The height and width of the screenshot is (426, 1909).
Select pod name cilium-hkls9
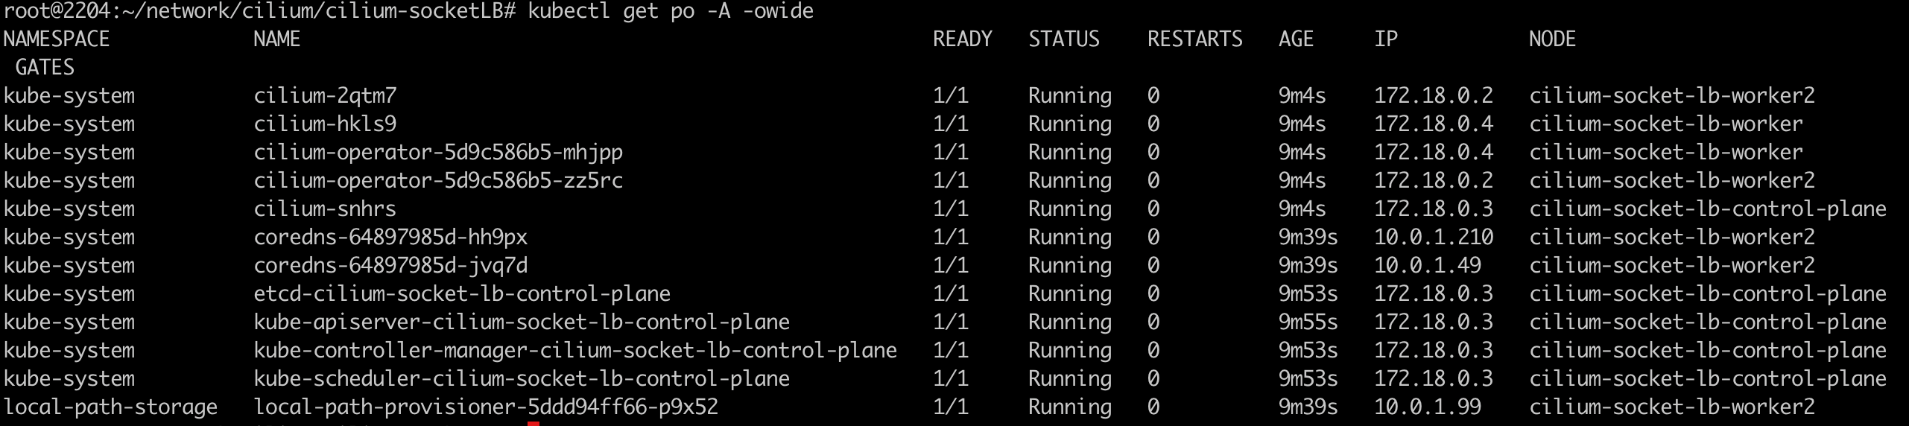[325, 124]
